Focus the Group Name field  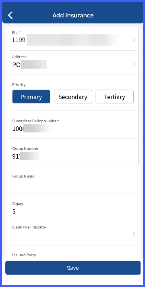(x=73, y=180)
